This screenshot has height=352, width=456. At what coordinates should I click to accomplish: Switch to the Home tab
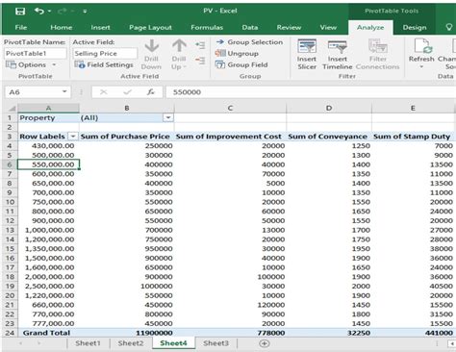click(x=61, y=28)
